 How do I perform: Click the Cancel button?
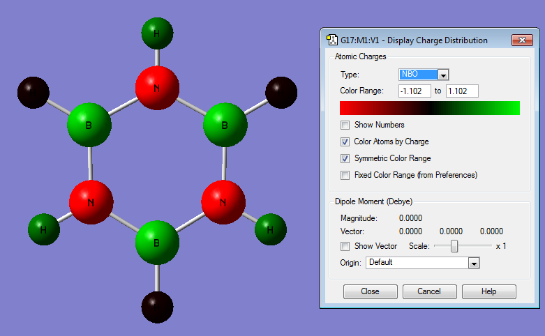pyautogui.click(x=429, y=291)
